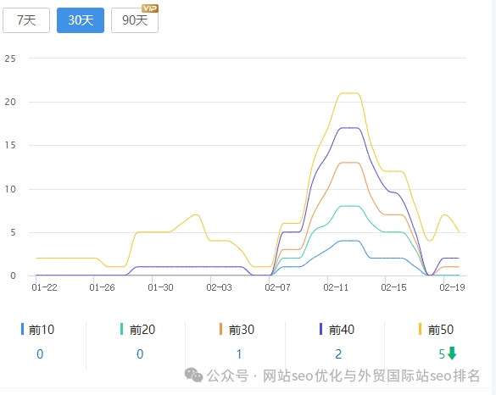496x395 pixels.
Task: Click the 前20 value 0
Action: 140,354
